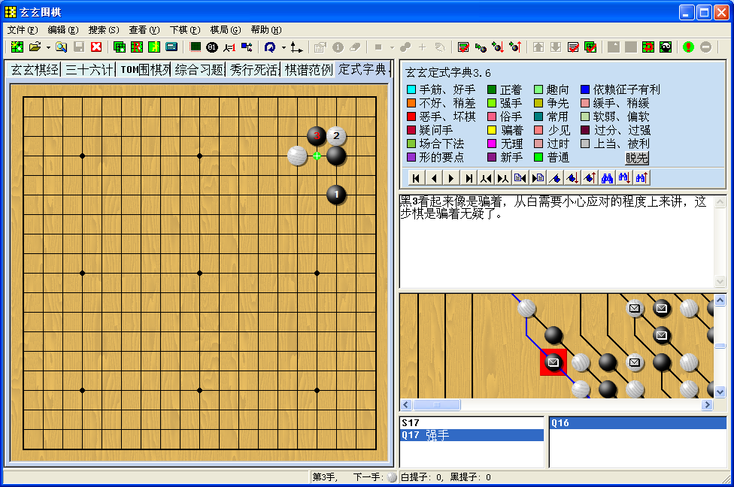
Task: Click the blue binoculars search icon
Action: coord(607,178)
